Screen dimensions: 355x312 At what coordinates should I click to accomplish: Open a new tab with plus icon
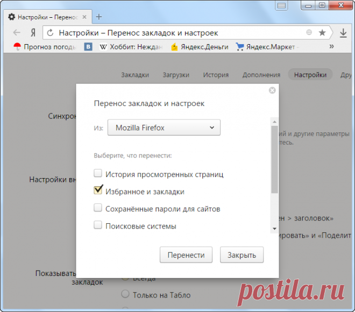coord(99,17)
